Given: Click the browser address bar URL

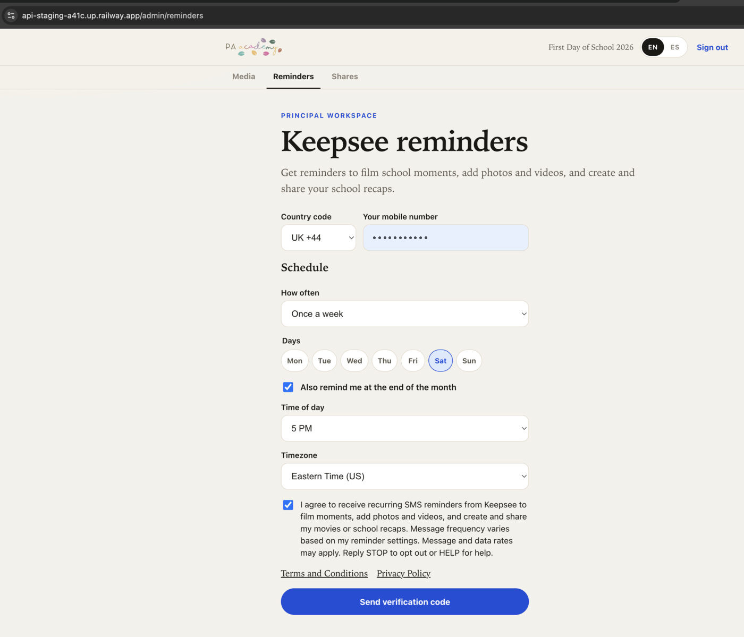Looking at the screenshot, I should tap(113, 15).
